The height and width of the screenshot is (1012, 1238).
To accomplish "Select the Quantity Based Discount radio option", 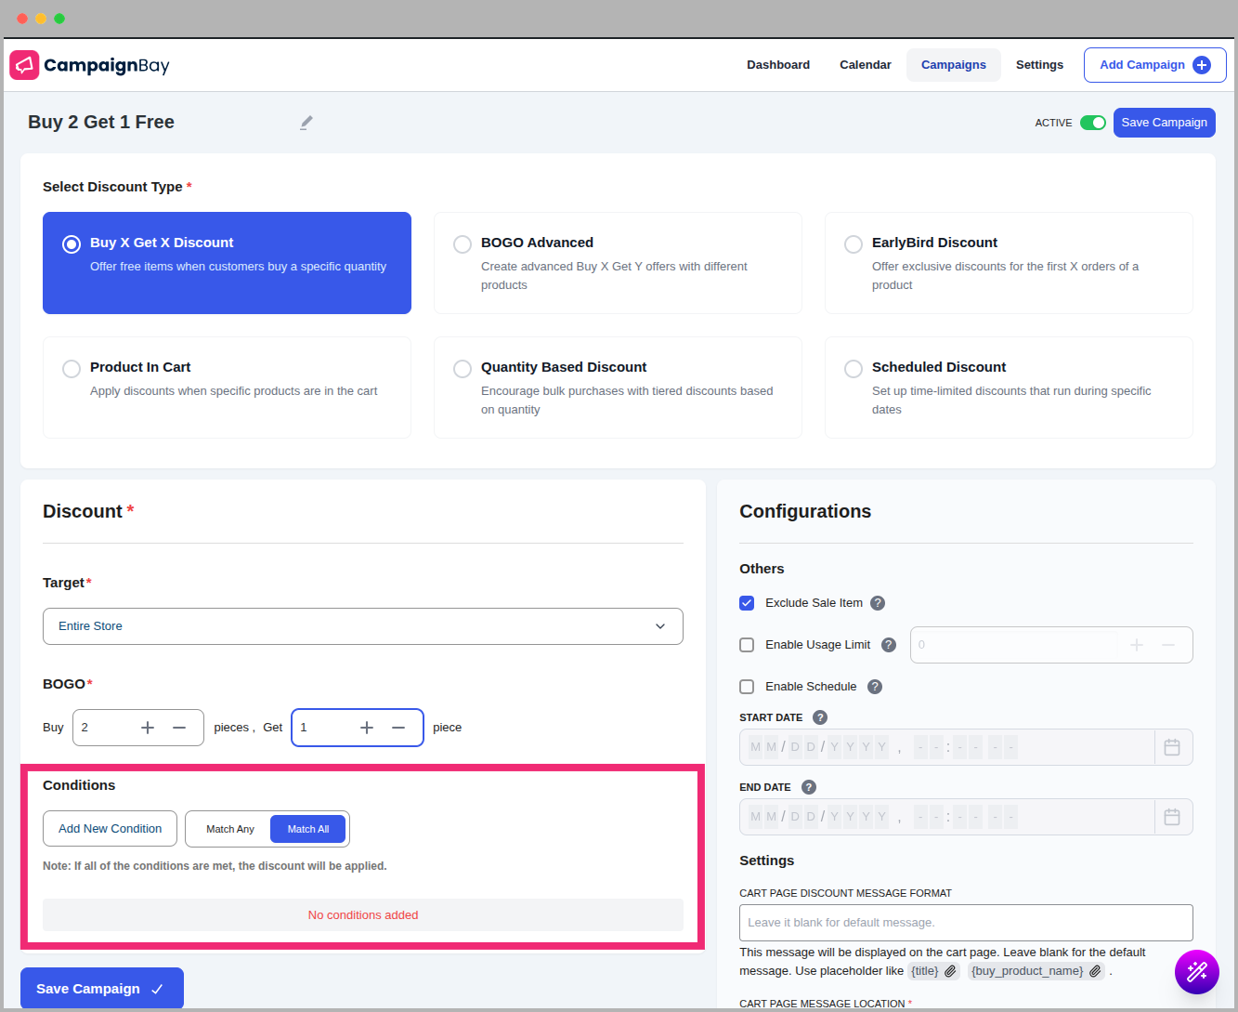I will coord(463,368).
